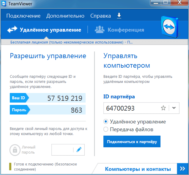Add partner ID to favorites with star
189x175 pixels.
[x=163, y=108]
